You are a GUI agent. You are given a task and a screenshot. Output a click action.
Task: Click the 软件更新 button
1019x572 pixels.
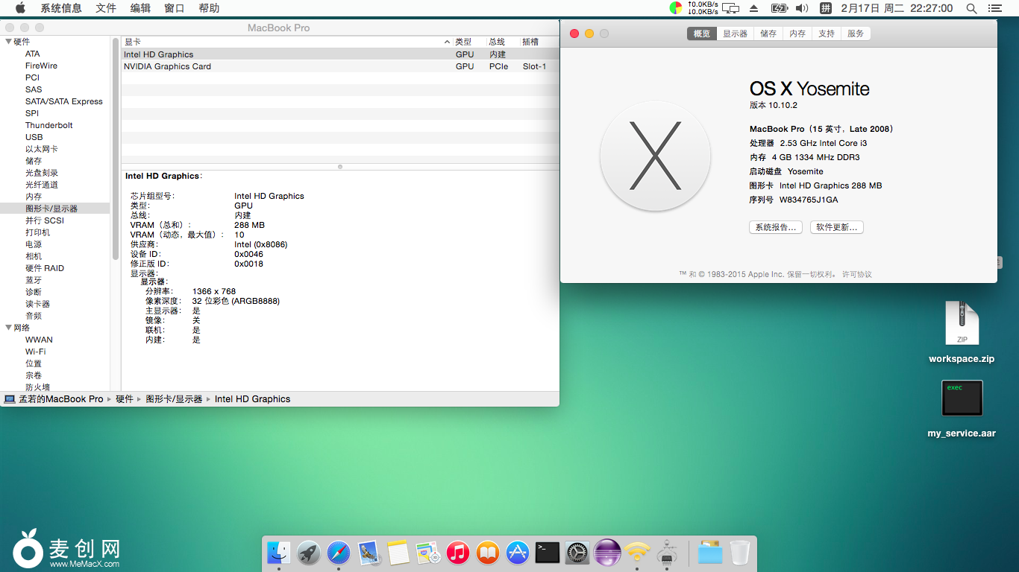836,227
